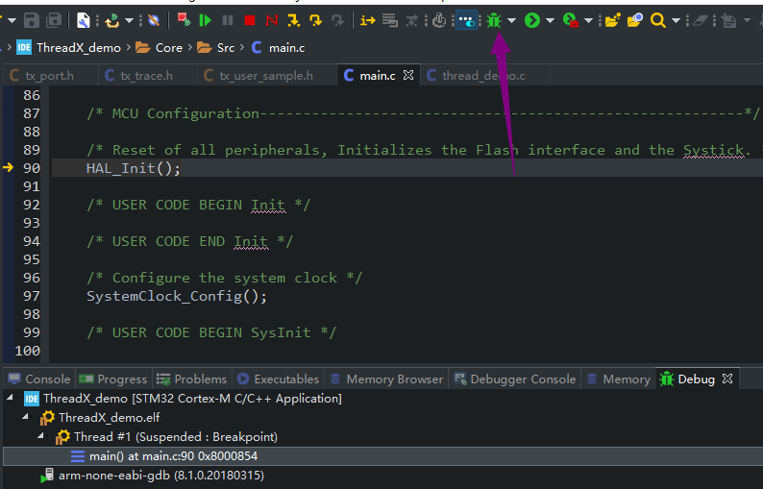Click the gray Suspend pause icon
763x489 pixels.
227,20
